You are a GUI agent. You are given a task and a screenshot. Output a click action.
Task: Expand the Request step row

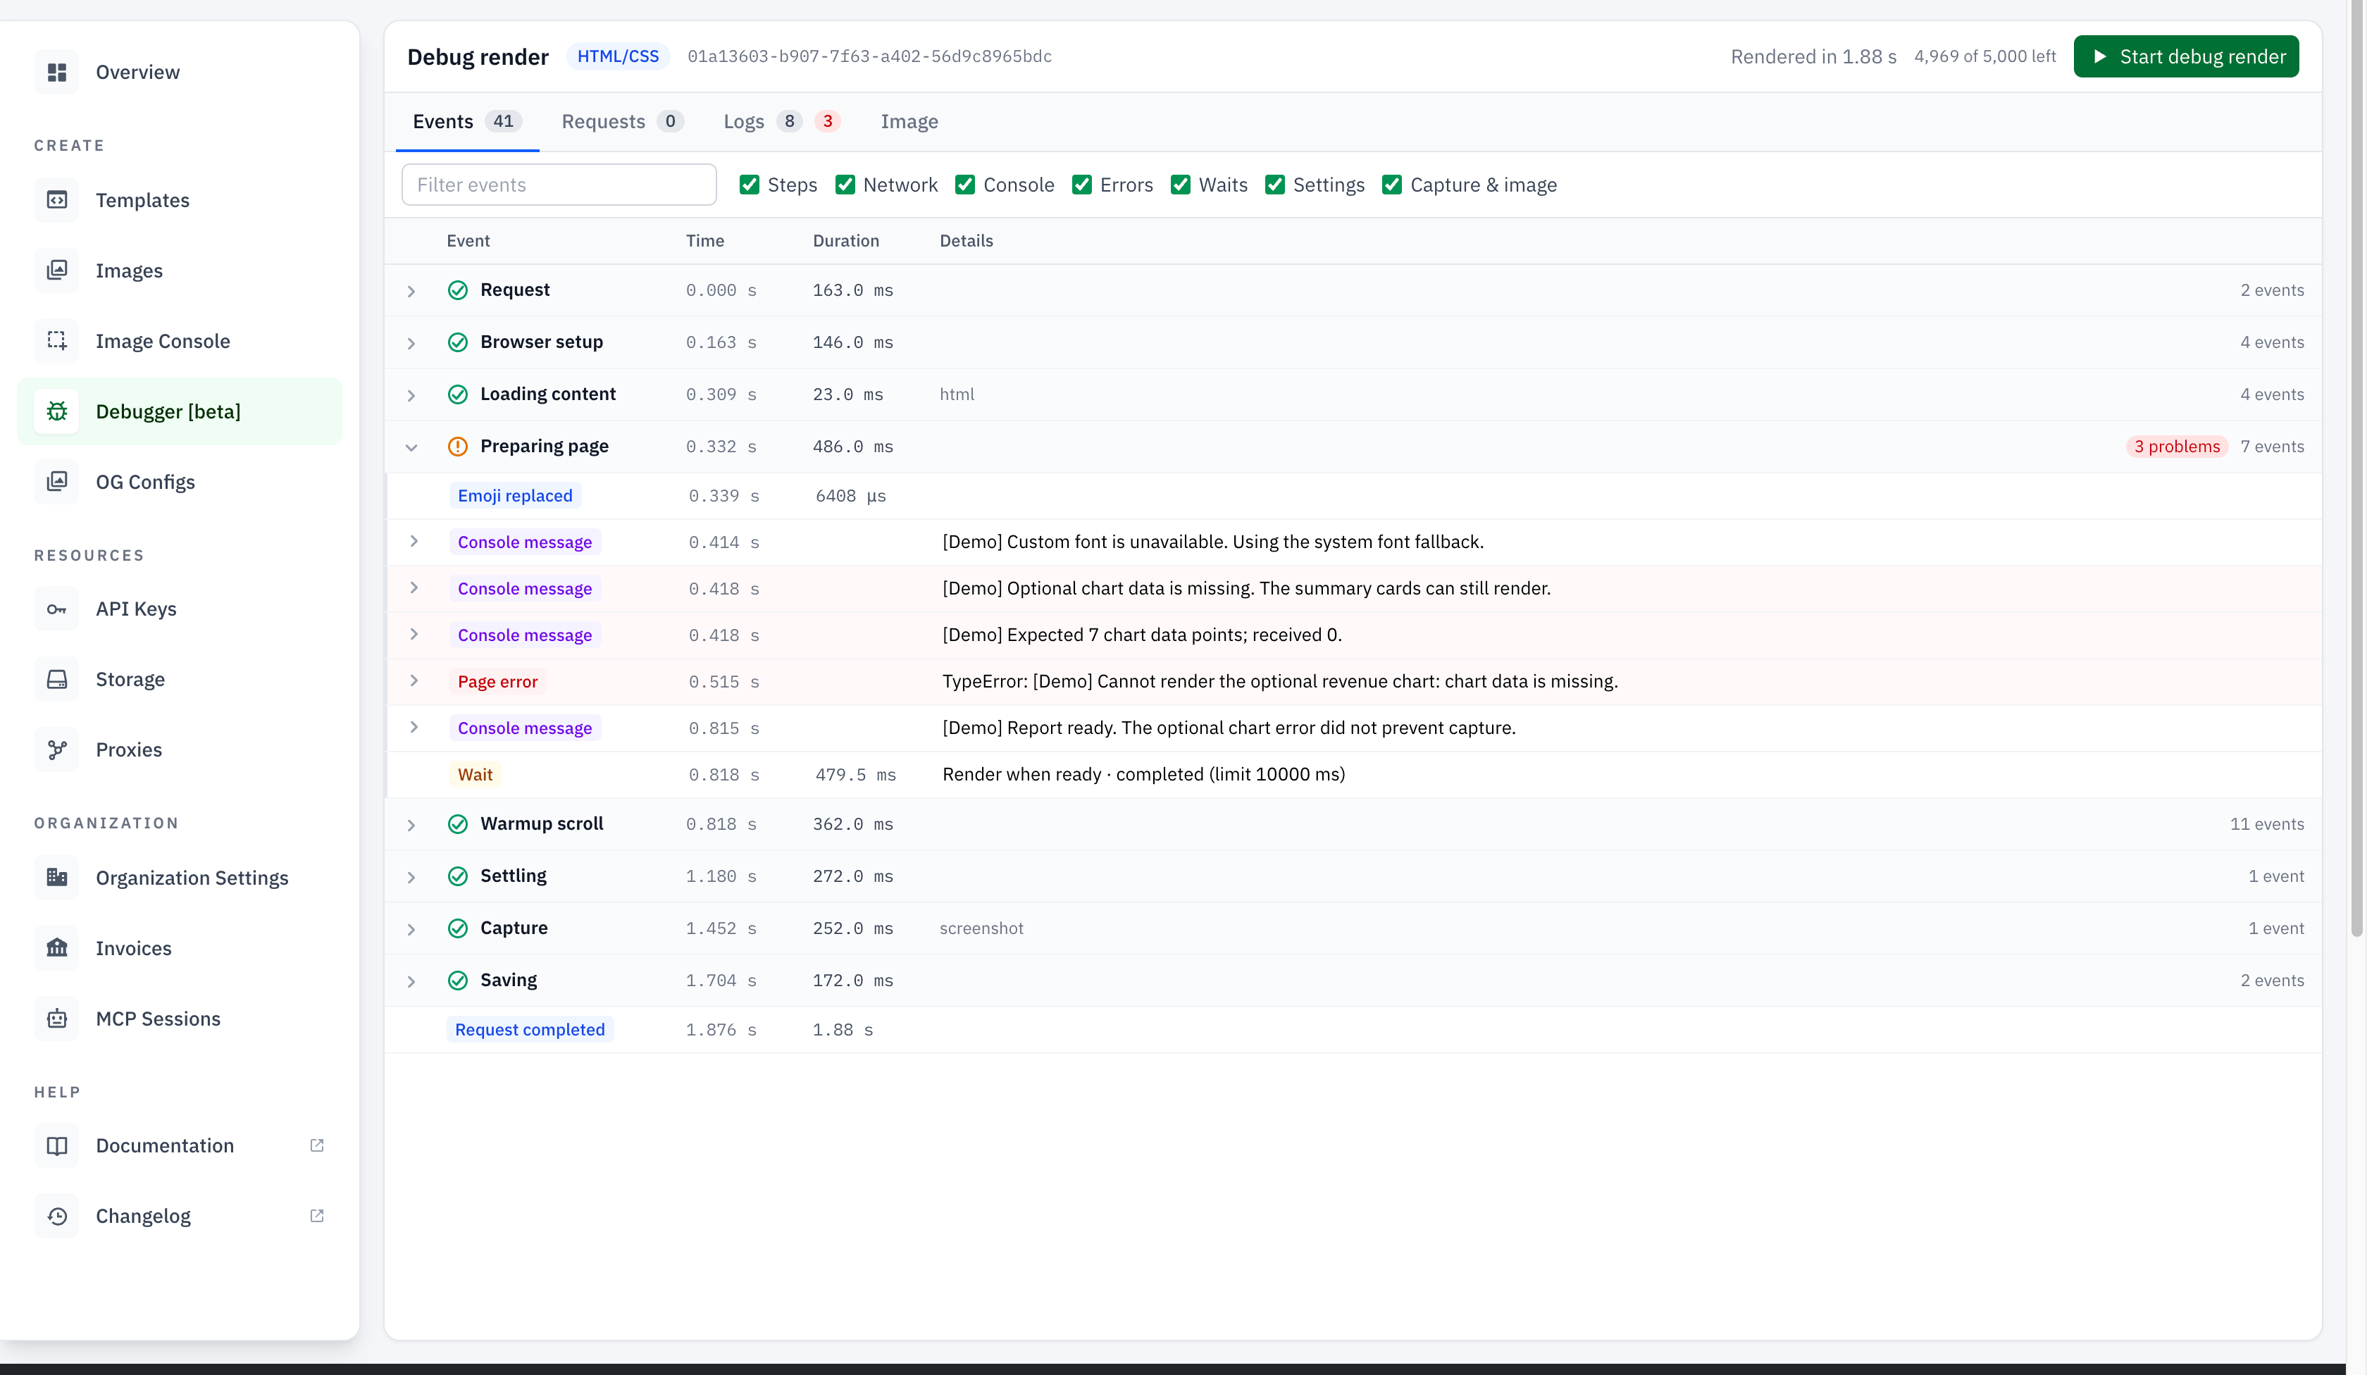(x=411, y=291)
